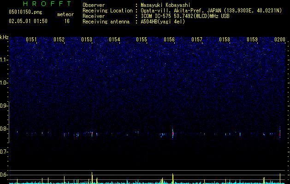Select observer name Masayuki Kobayashi
The width and height of the screenshot is (290, 184).
[x=166, y=5]
